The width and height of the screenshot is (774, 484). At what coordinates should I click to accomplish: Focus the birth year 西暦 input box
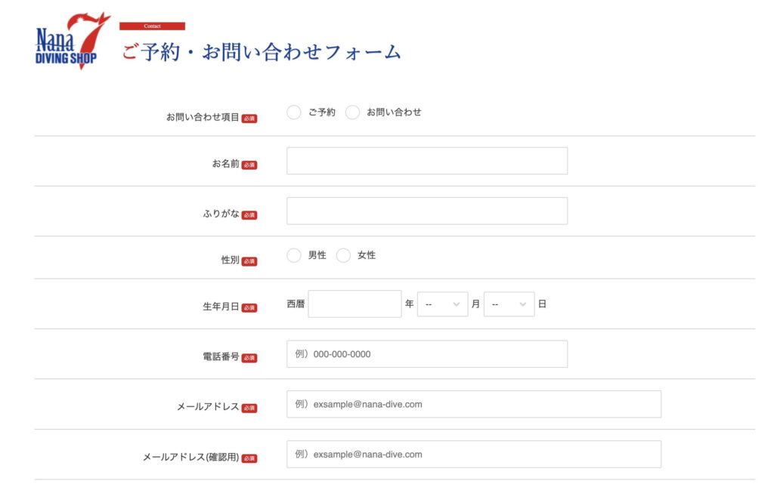[354, 304]
